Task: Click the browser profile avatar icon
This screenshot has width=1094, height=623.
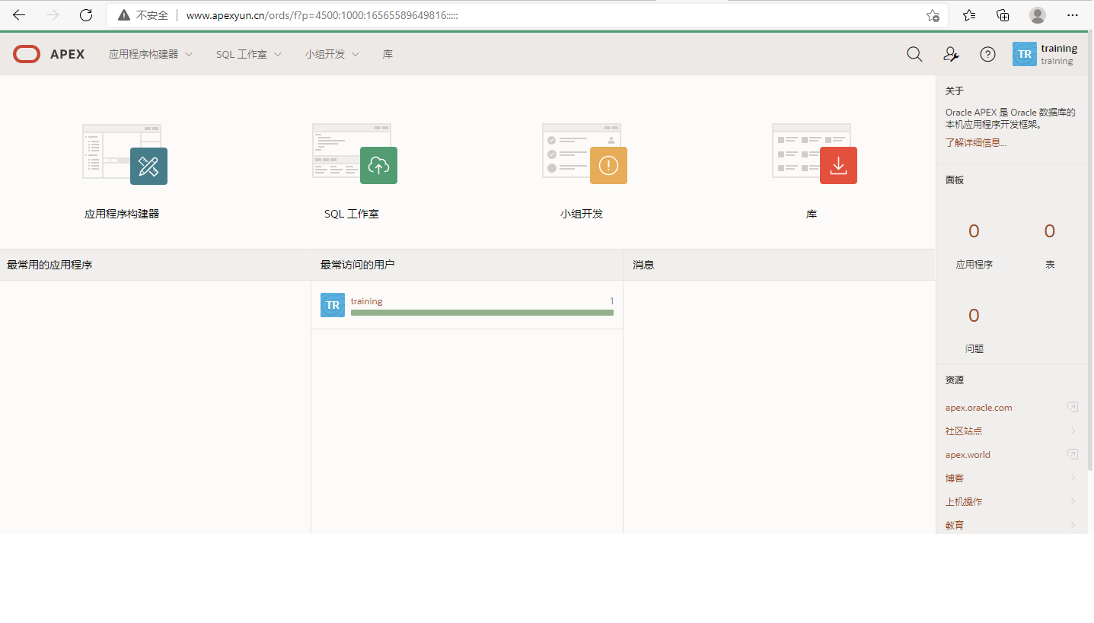Action: tap(1038, 15)
